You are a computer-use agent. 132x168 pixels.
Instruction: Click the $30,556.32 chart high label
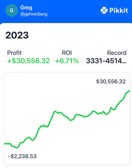tap(111, 81)
